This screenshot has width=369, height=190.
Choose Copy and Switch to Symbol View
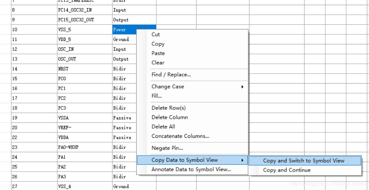tap(304, 161)
